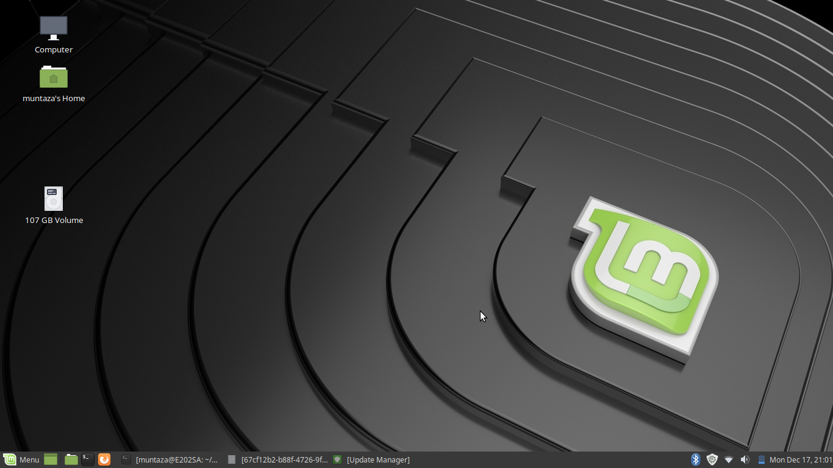The width and height of the screenshot is (833, 468).
Task: Restore the Update Manager window from taskbar
Action: coord(372,459)
